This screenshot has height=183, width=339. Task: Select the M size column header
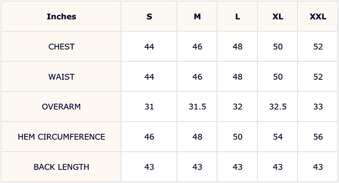pos(197,16)
